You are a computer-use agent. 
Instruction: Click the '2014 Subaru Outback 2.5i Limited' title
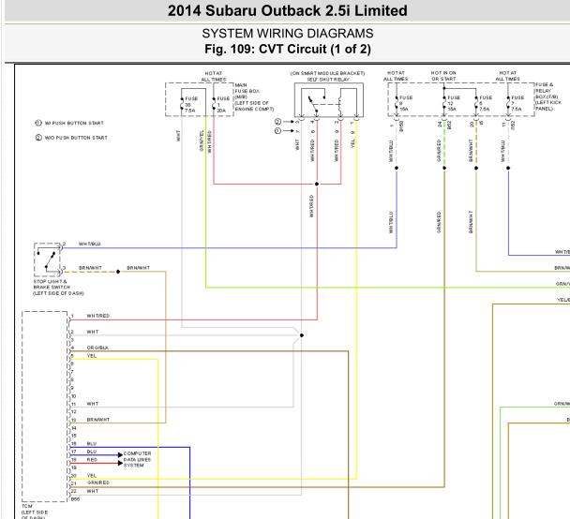(x=287, y=10)
